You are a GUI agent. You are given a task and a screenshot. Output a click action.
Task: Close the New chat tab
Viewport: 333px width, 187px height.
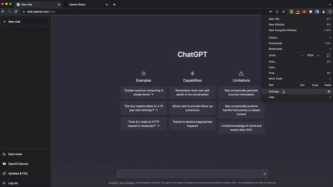[59, 5]
